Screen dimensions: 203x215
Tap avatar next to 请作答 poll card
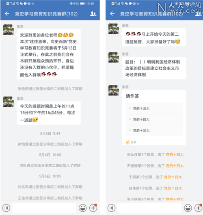point(114,90)
